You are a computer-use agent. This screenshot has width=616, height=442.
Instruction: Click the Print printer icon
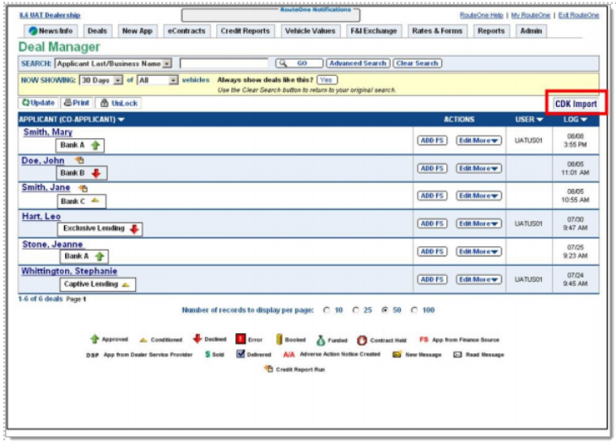pyautogui.click(x=68, y=103)
